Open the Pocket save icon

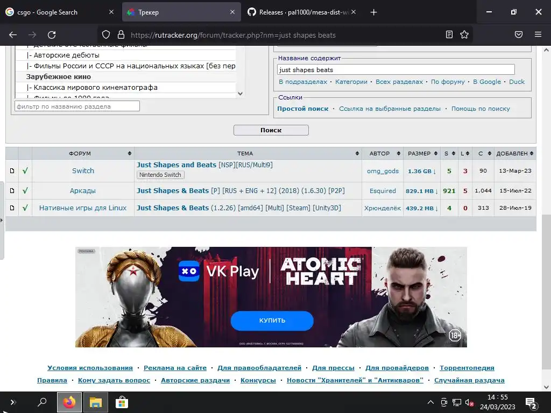[518, 34]
